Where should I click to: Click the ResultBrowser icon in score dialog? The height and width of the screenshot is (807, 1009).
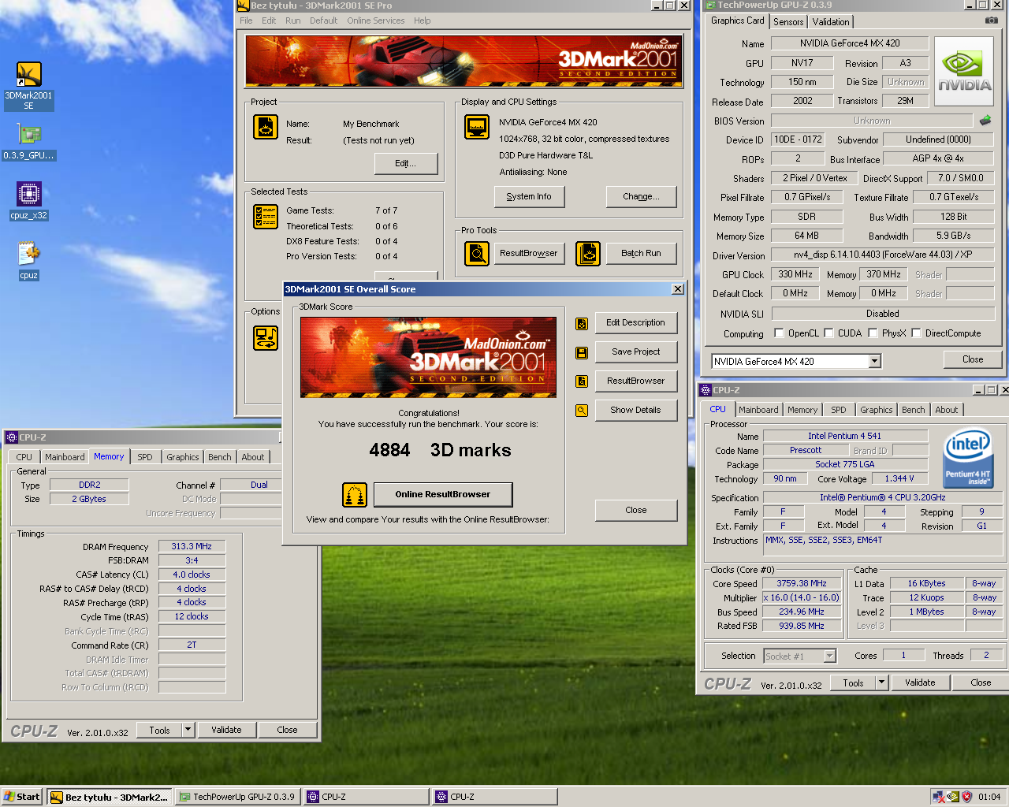point(582,381)
